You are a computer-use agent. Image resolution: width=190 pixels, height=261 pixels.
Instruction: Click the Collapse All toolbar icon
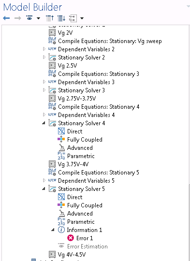point(50,18)
